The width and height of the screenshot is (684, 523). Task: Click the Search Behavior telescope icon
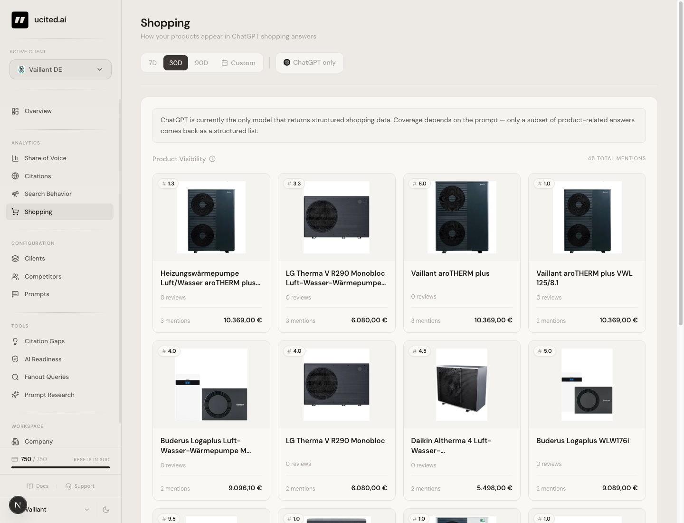tap(15, 194)
